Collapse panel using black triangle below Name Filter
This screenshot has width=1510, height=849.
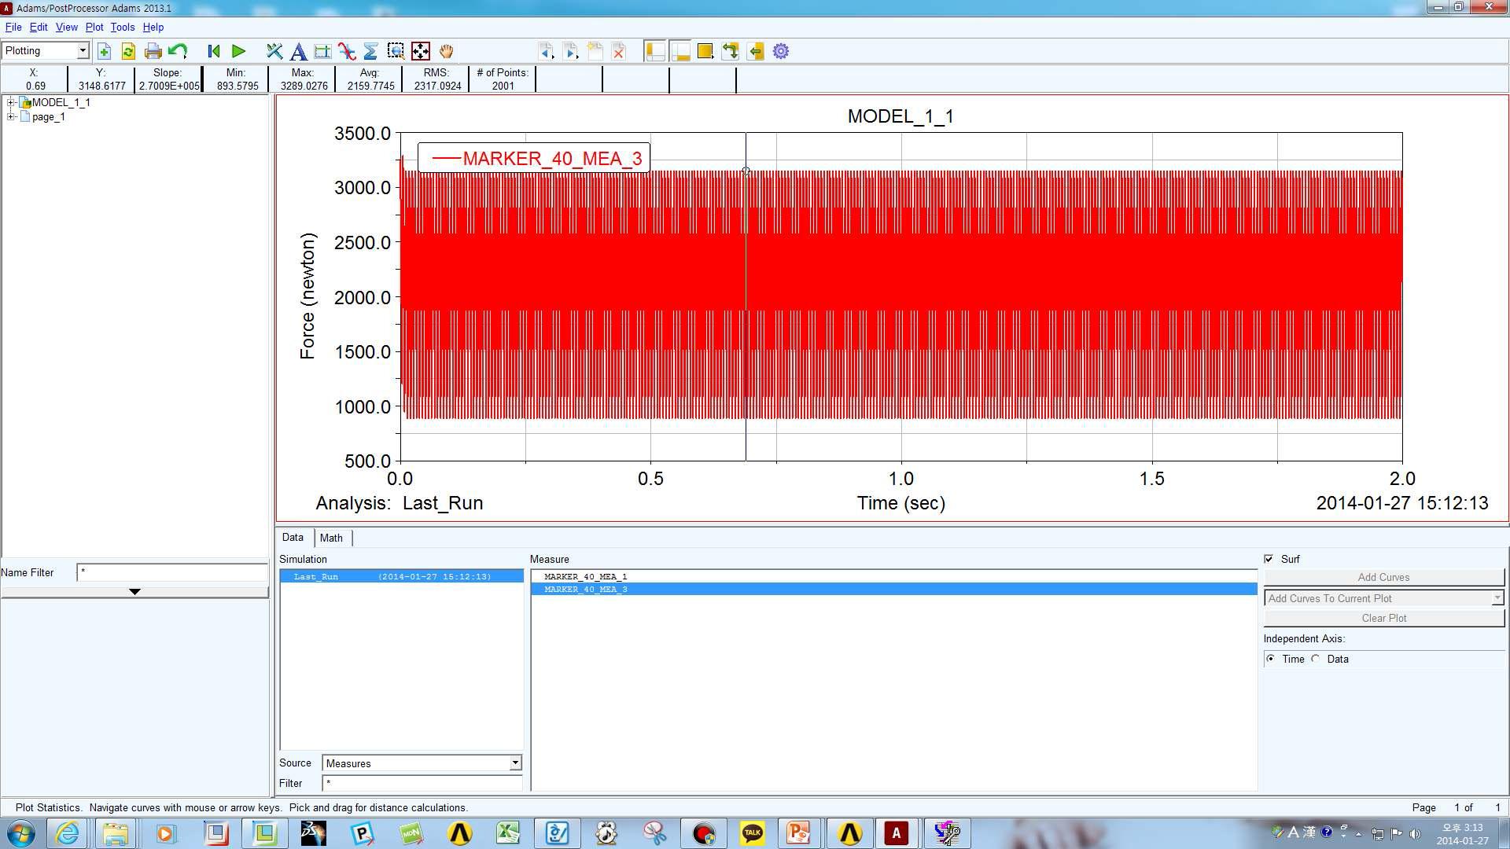pos(134,592)
